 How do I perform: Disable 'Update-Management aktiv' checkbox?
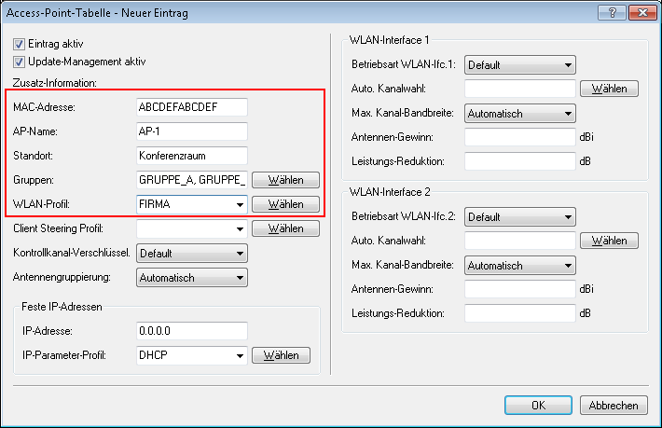coord(20,62)
